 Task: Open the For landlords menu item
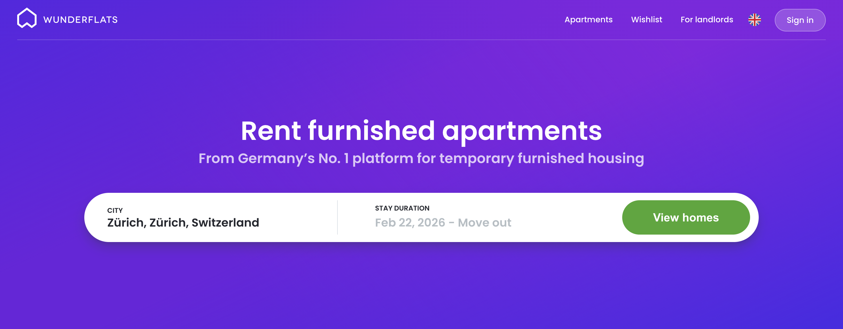point(707,19)
